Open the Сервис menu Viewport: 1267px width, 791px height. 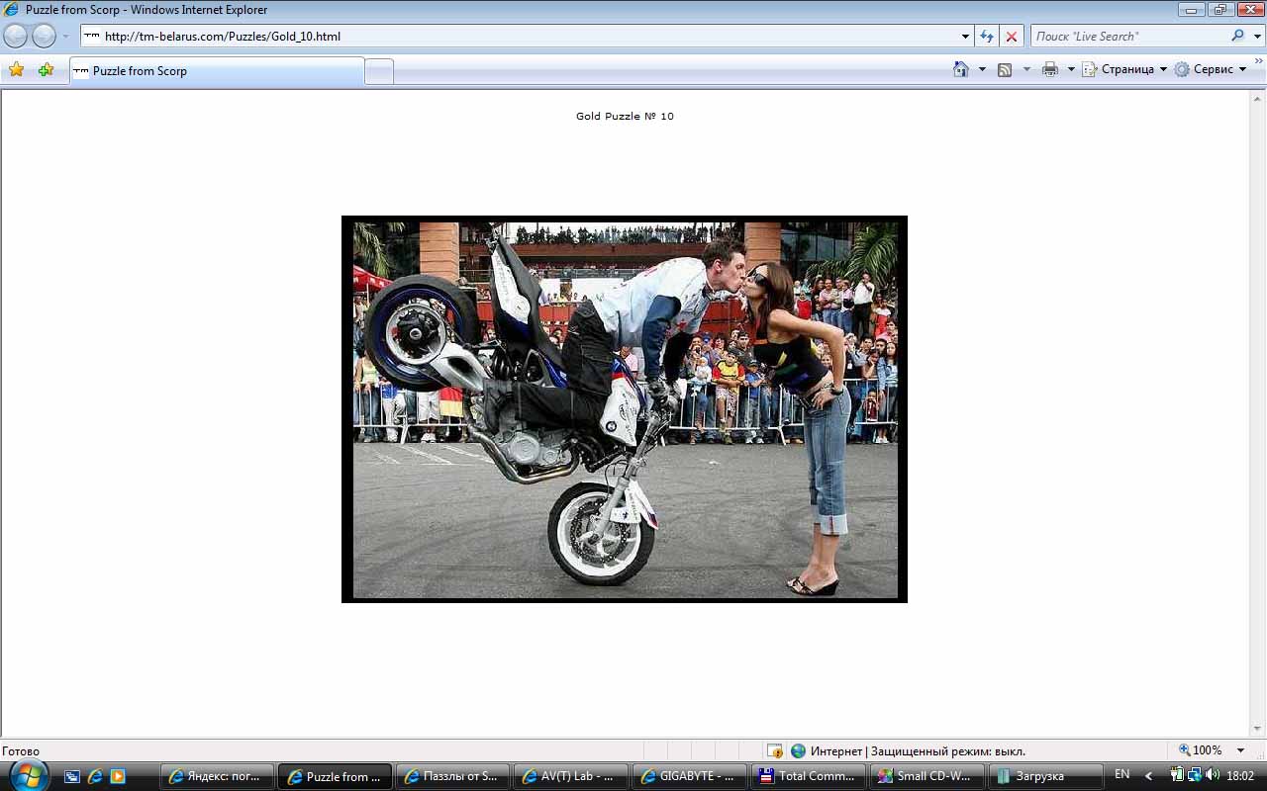[x=1212, y=69]
